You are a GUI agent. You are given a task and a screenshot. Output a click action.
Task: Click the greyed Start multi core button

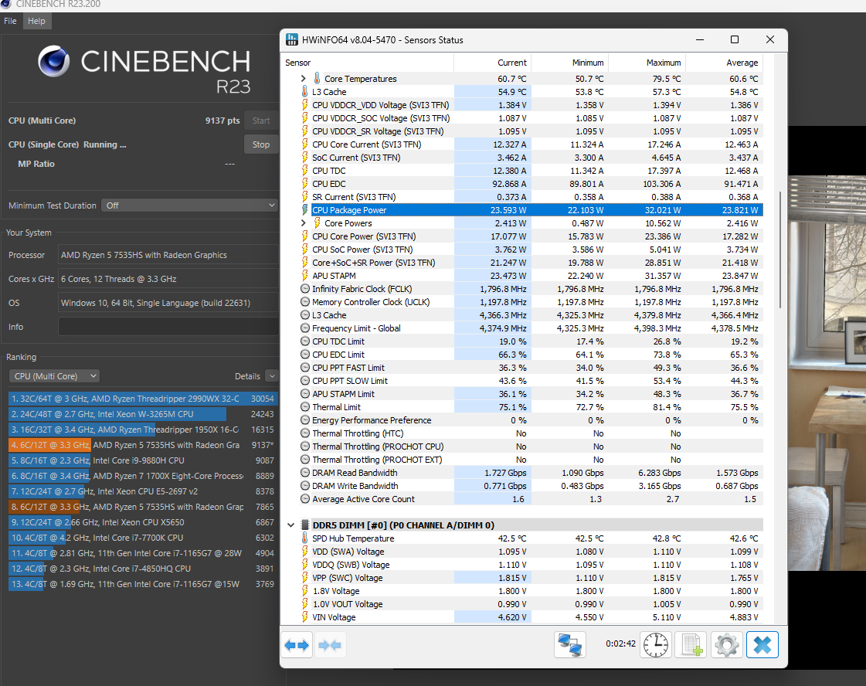pyautogui.click(x=261, y=121)
